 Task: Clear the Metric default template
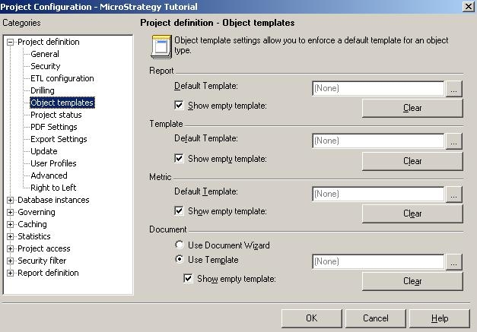[412, 213]
